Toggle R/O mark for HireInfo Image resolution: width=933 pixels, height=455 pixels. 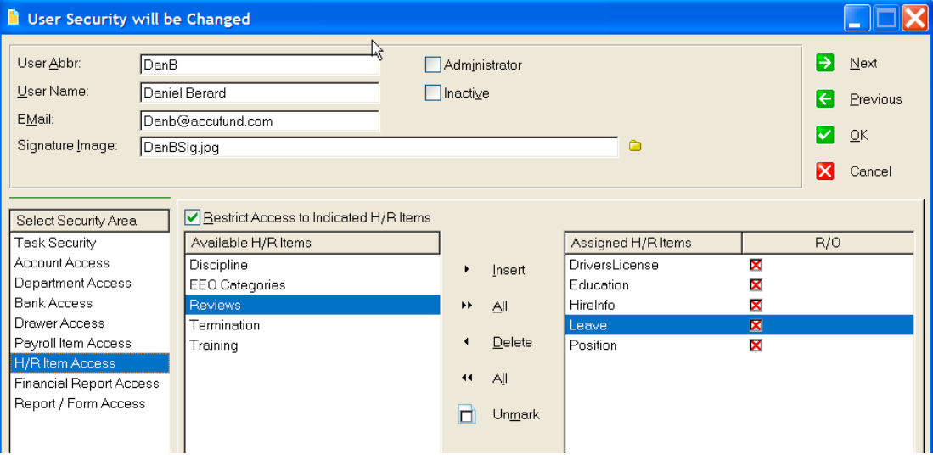756,305
